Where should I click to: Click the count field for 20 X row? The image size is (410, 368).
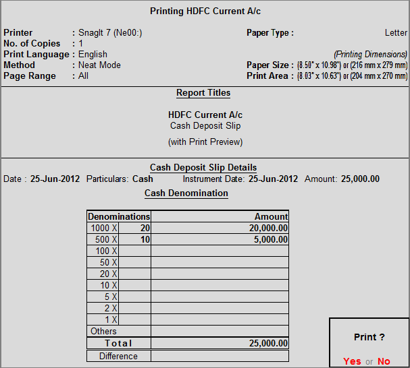134,274
